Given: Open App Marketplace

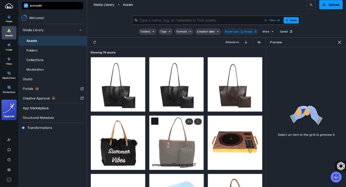Looking at the screenshot, I should [x=35, y=108].
